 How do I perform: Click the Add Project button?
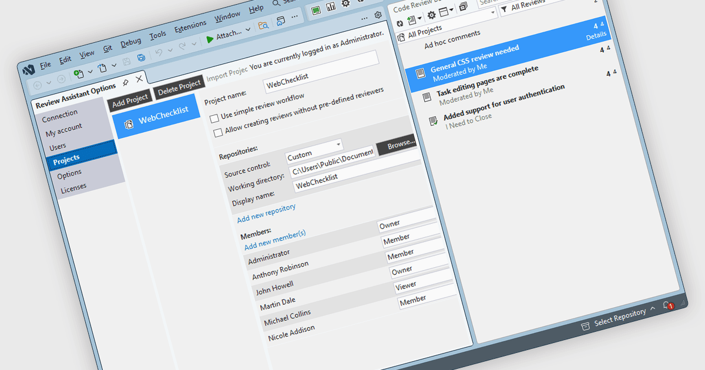[130, 99]
